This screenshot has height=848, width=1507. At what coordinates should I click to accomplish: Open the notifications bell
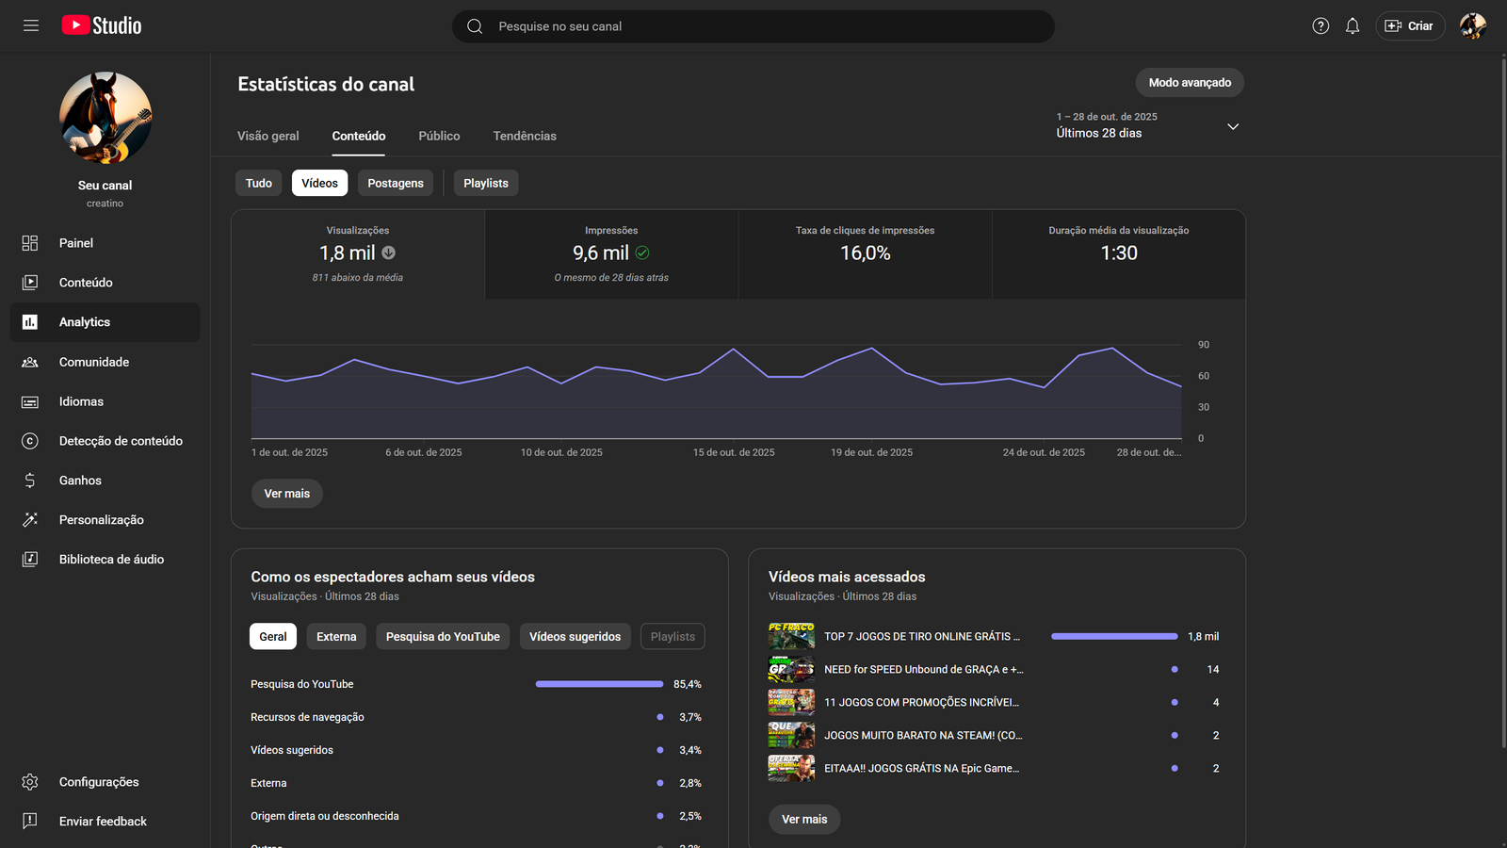tap(1353, 26)
